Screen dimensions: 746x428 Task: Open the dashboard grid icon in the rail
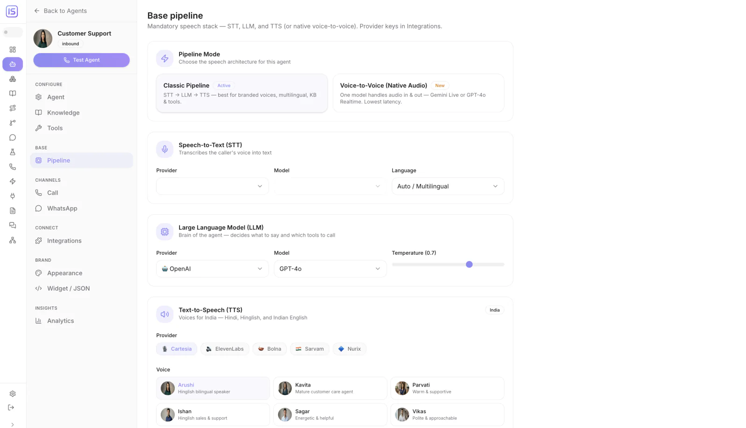(x=13, y=49)
